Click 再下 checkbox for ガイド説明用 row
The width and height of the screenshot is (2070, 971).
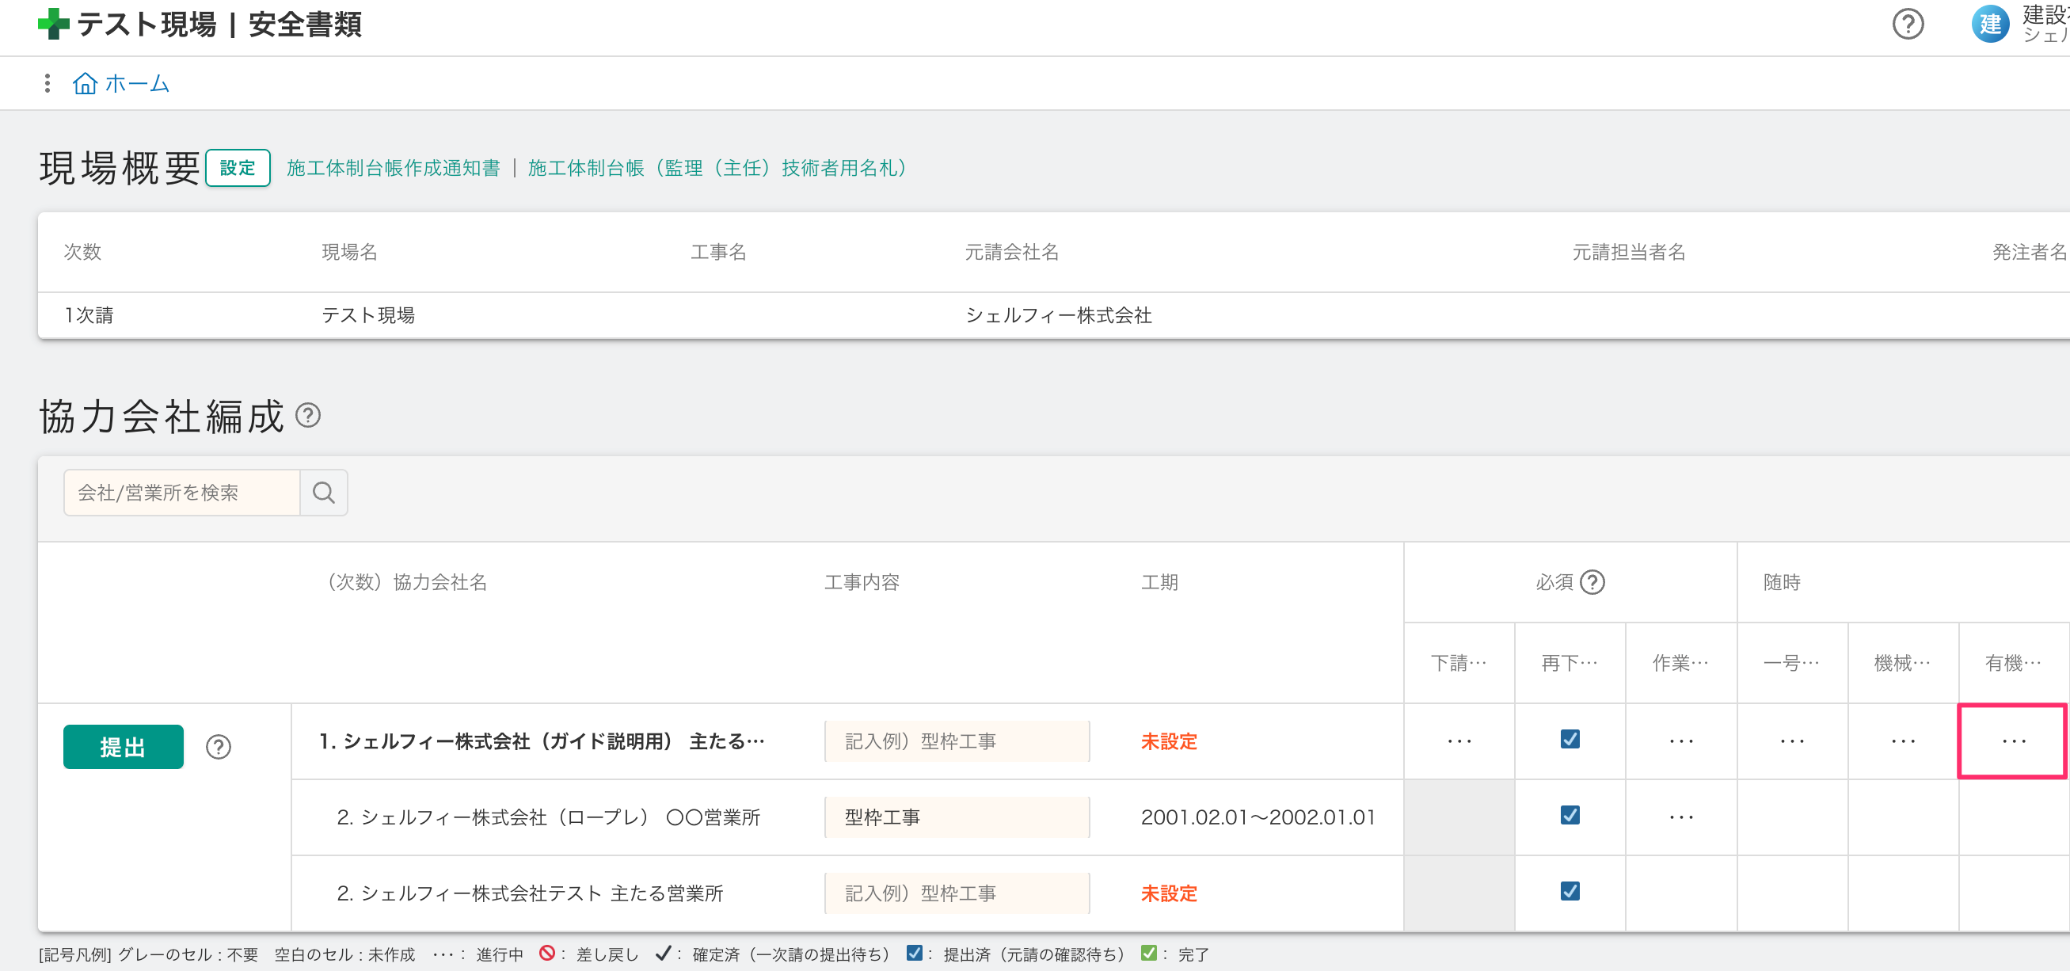coord(1570,740)
